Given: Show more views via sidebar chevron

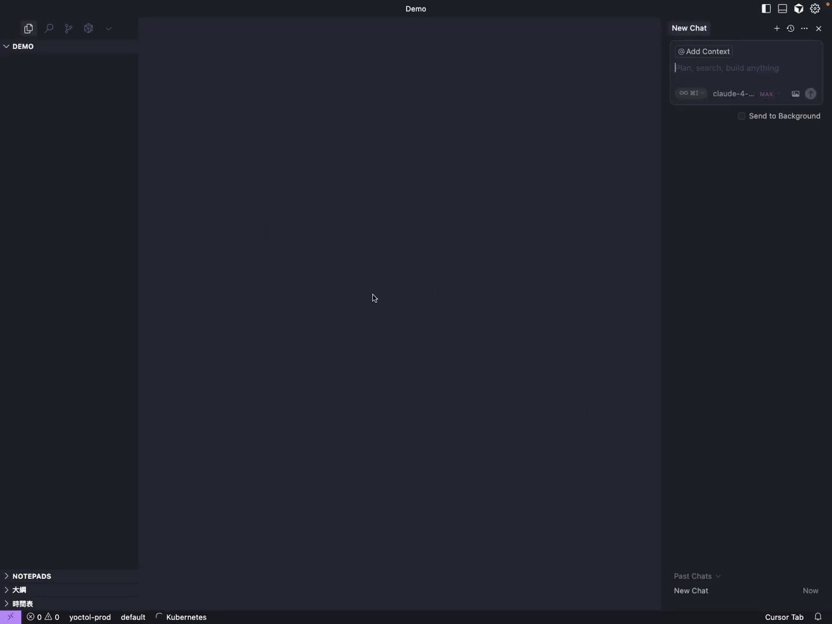Looking at the screenshot, I should click(109, 28).
